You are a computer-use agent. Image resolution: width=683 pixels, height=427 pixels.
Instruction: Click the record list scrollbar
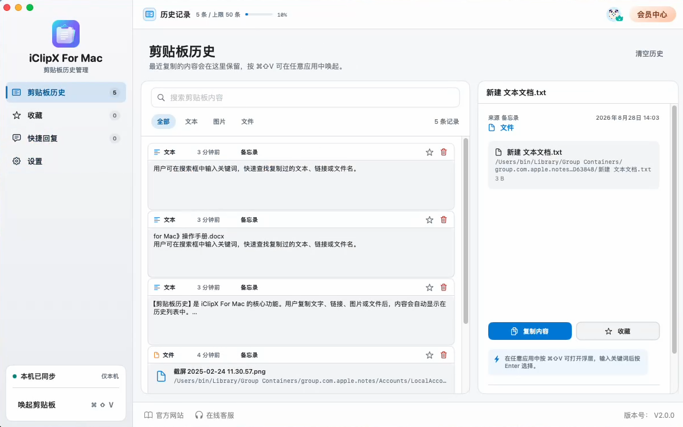[x=466, y=231]
